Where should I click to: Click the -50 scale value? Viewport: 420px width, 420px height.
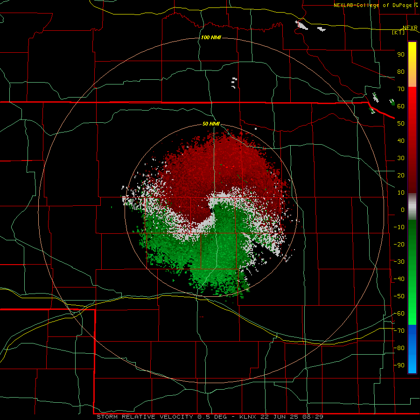tap(399, 296)
